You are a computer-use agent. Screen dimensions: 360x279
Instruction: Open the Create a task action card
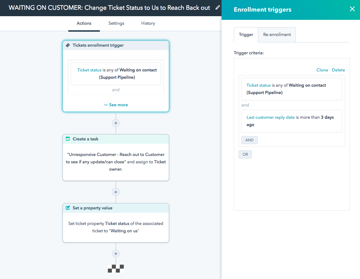116,158
